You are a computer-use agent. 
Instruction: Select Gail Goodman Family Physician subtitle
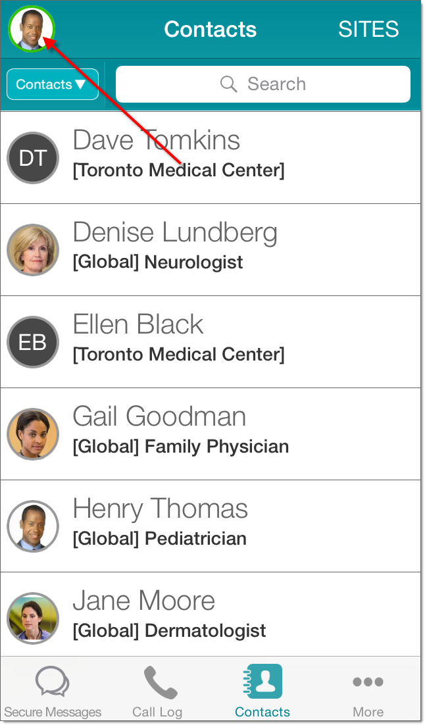pyautogui.click(x=180, y=447)
